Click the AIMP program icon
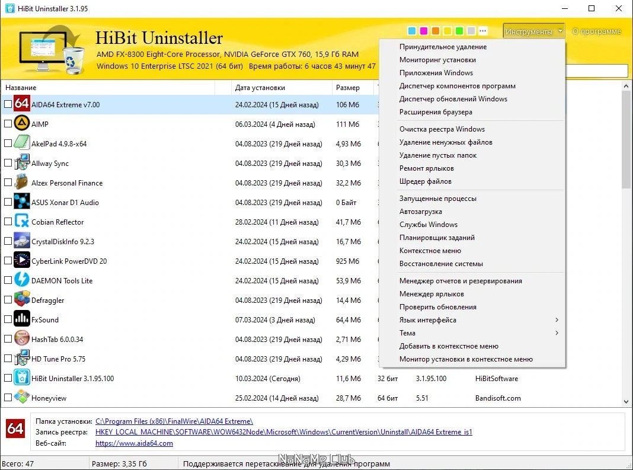Image resolution: width=633 pixels, height=470 pixels. point(21,123)
